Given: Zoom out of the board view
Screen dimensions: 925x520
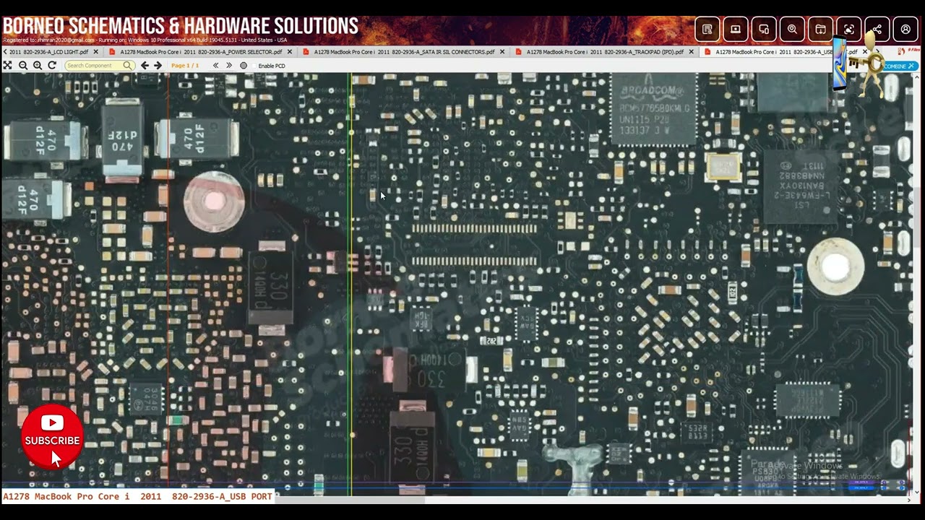Looking at the screenshot, I should [23, 65].
